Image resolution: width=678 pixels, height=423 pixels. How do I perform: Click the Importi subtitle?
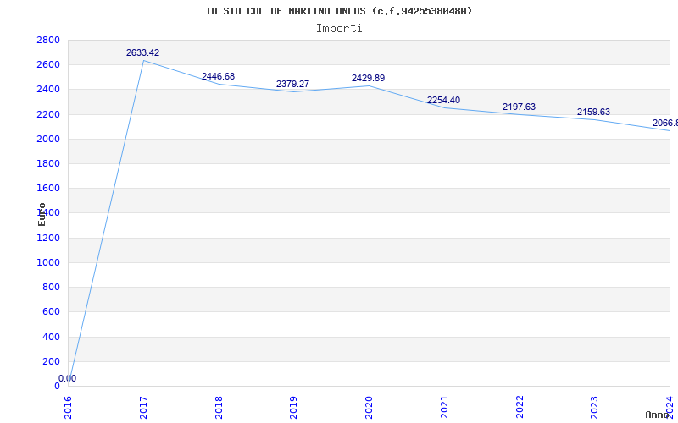click(x=339, y=29)
